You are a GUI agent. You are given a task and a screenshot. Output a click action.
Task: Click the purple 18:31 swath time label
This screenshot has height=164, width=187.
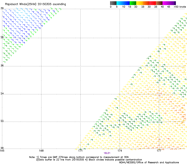(107, 153)
